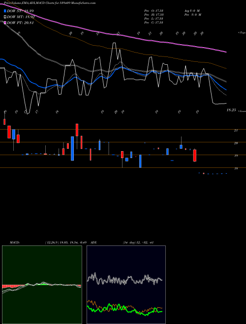The image size is (246, 324).
Task: Click the 21 price axis label
Action: click(x=236, y=131)
